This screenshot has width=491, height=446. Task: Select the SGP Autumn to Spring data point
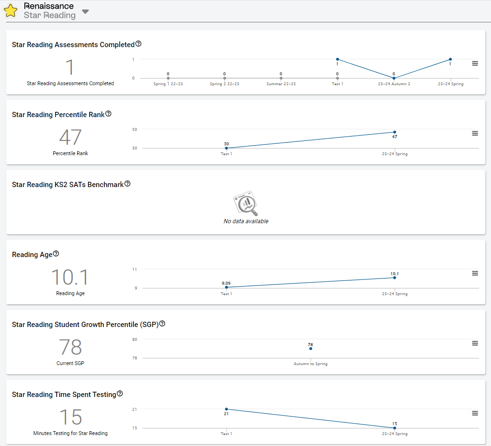311,349
